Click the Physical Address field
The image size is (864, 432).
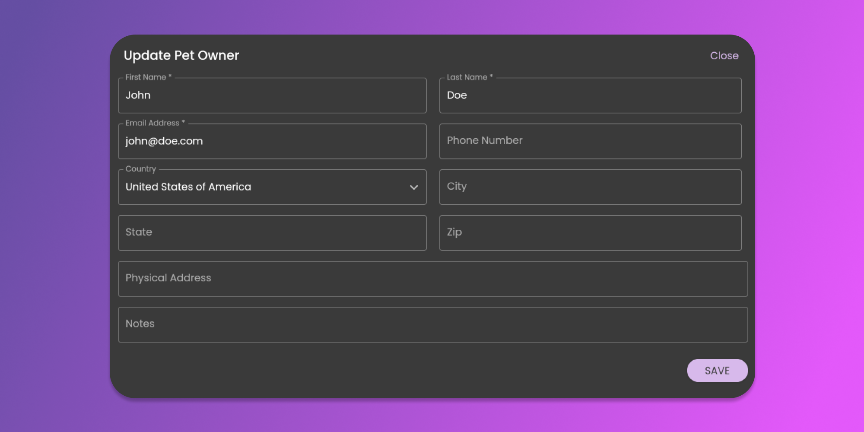[432, 279]
